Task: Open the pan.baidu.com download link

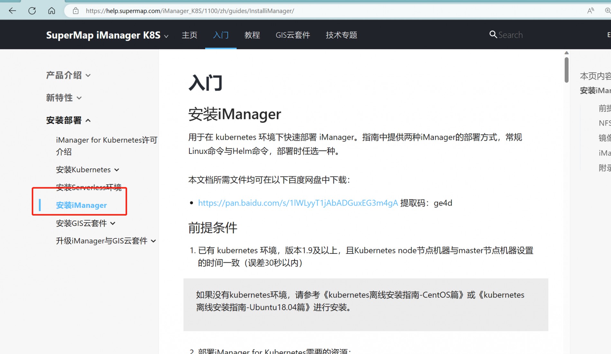Action: click(298, 203)
